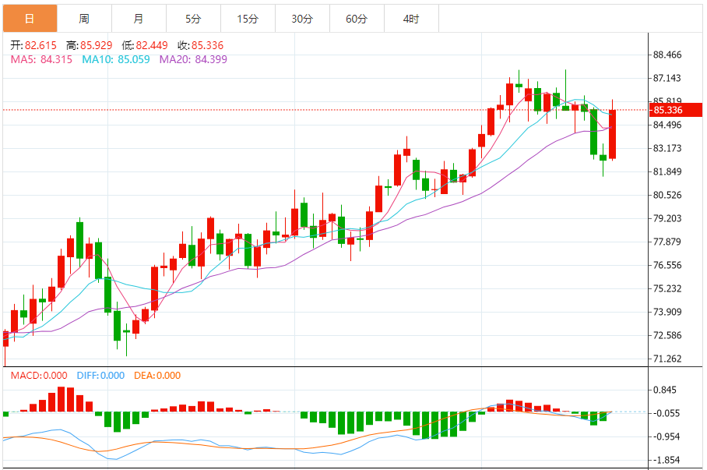
Task: Click the 83.173 price axis label
Action: coord(667,148)
